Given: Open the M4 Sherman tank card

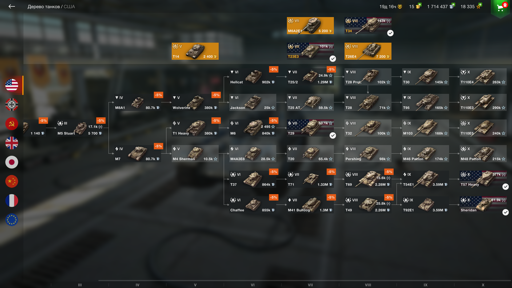Looking at the screenshot, I should (195, 154).
